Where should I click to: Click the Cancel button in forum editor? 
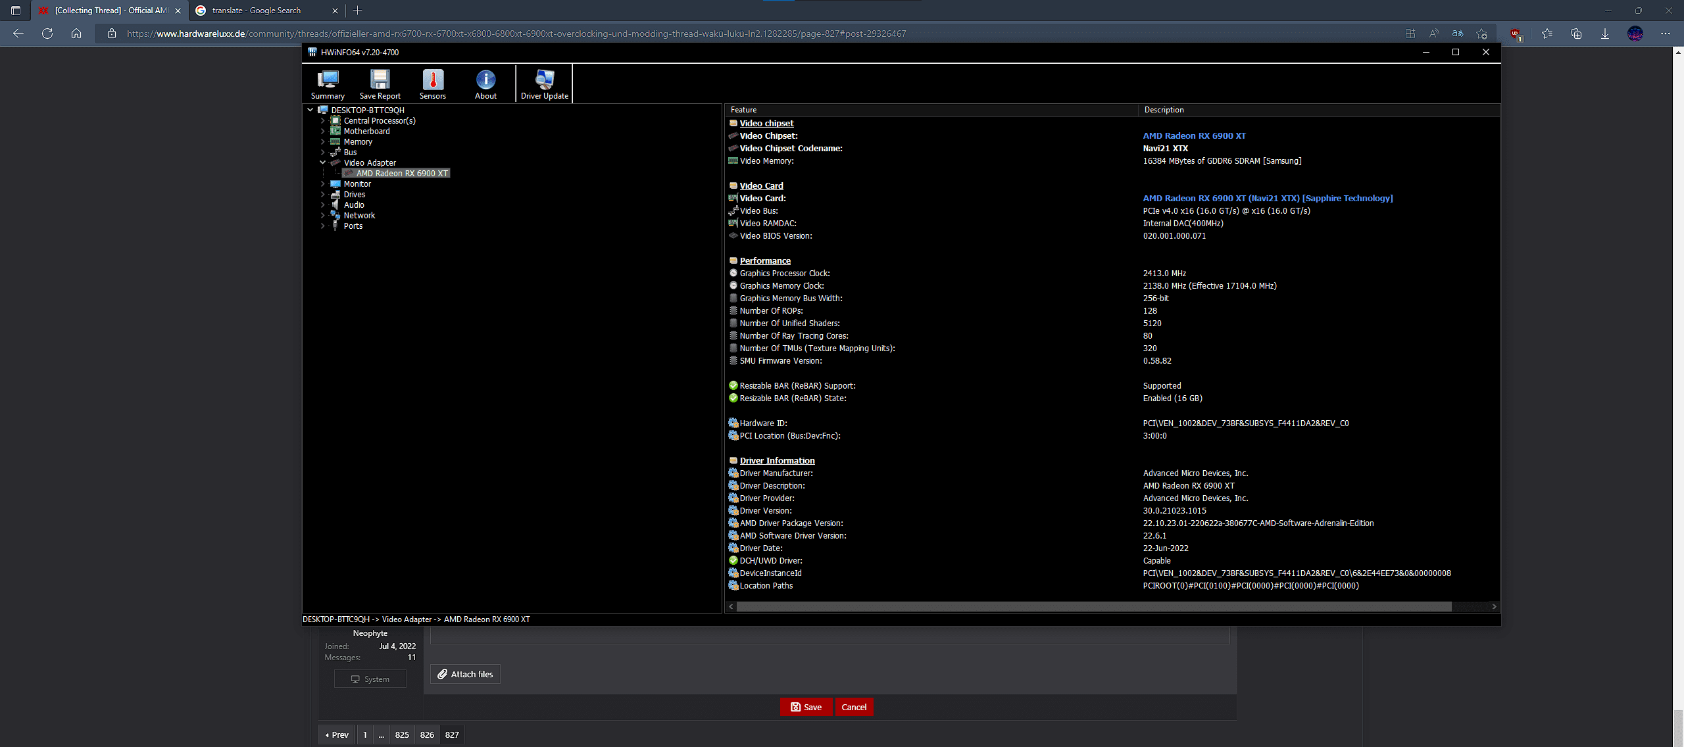coord(854,707)
